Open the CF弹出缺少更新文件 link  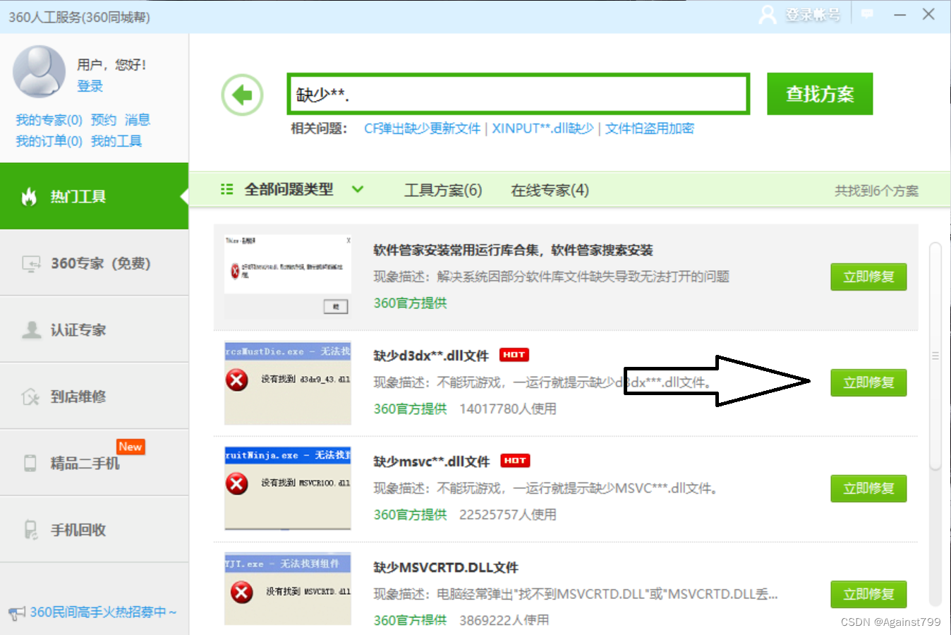click(x=420, y=128)
